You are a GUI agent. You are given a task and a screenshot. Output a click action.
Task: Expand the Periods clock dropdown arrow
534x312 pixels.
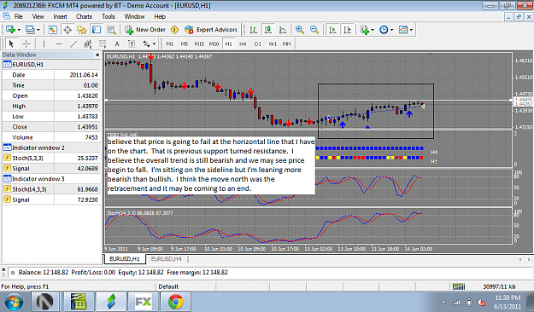tap(391, 30)
